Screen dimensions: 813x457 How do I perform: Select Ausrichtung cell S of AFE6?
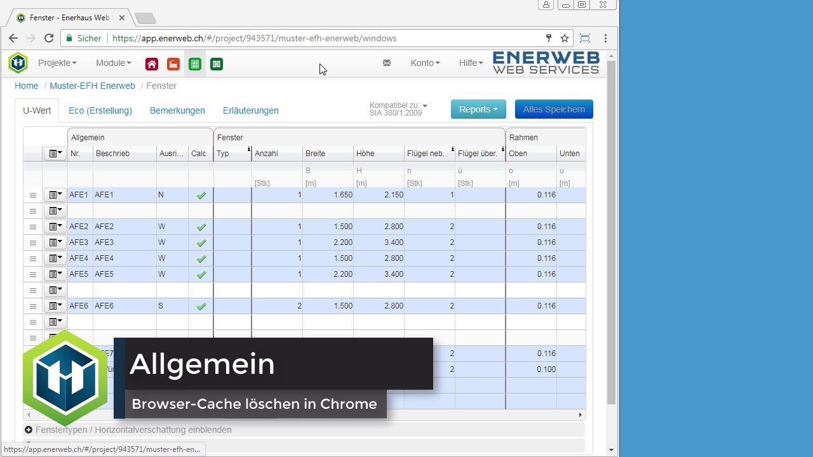point(172,306)
